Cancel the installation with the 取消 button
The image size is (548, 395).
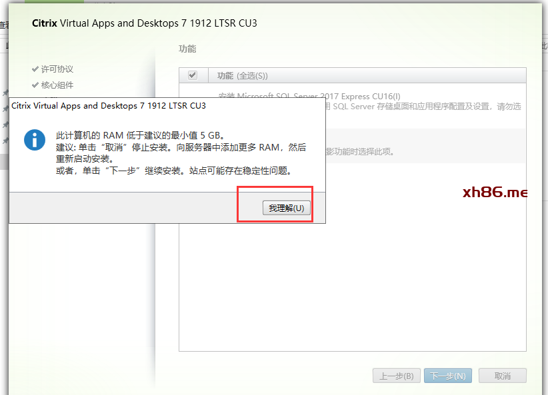tap(502, 376)
